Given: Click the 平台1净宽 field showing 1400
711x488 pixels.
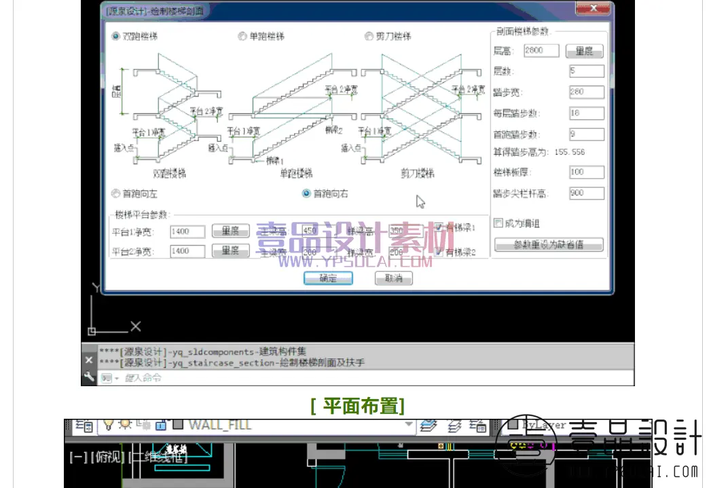Looking at the screenshot, I should [x=187, y=231].
